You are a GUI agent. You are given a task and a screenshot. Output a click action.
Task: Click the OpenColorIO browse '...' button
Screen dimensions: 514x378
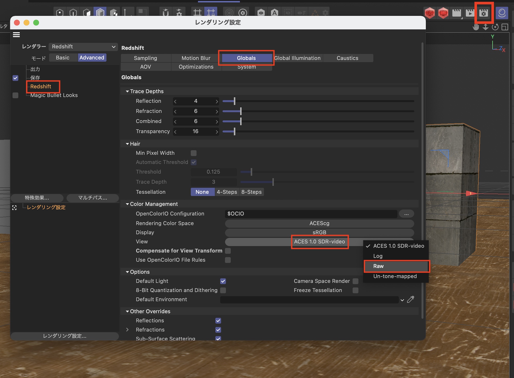406,214
